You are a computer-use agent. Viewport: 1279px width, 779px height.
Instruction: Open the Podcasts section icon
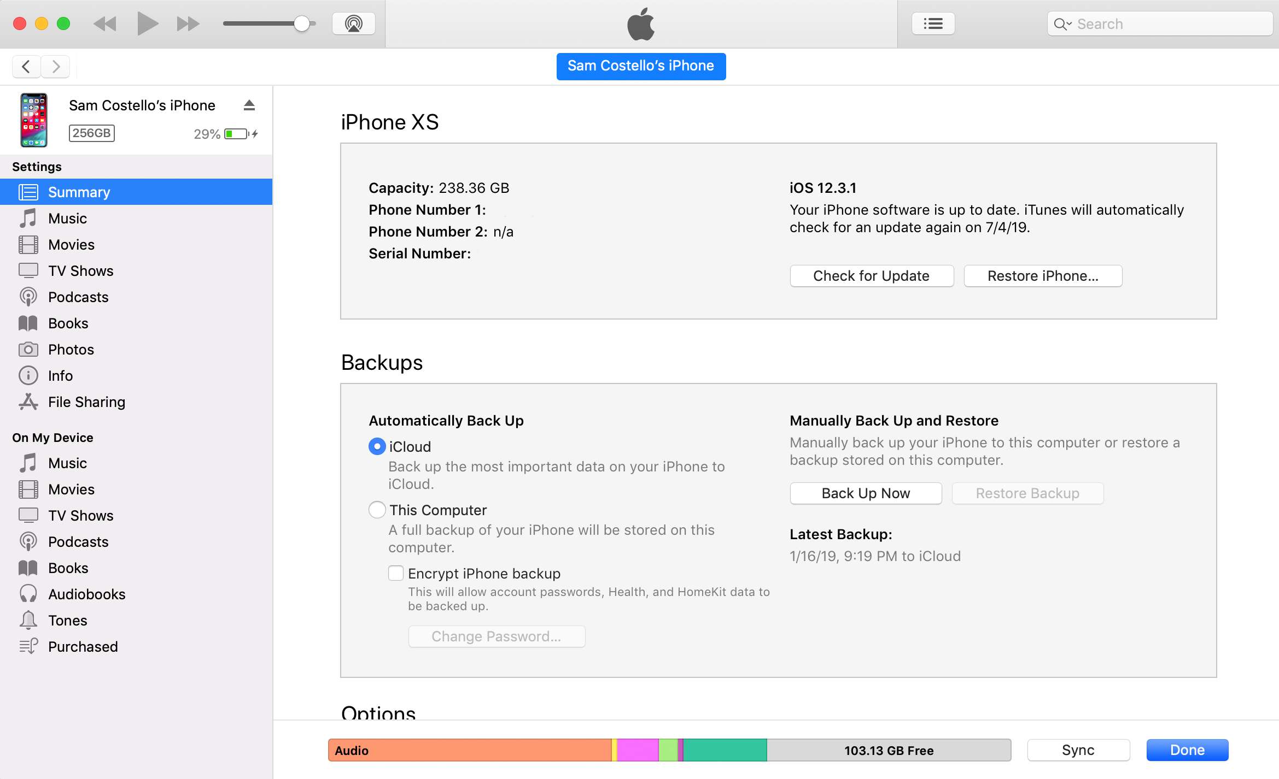click(x=28, y=297)
